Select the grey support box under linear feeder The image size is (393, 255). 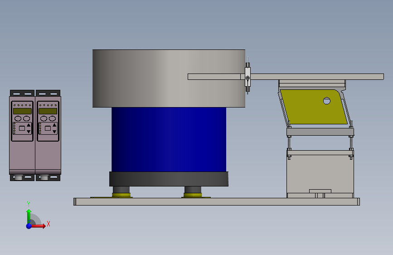pos(320,174)
